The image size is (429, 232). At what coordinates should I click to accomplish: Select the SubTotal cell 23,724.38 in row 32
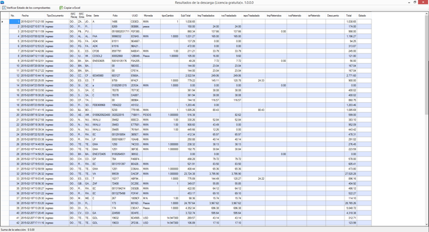click(x=187, y=174)
